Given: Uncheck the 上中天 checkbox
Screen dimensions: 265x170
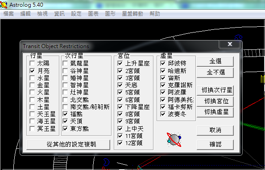Looking at the screenshot, I should 120,129.
